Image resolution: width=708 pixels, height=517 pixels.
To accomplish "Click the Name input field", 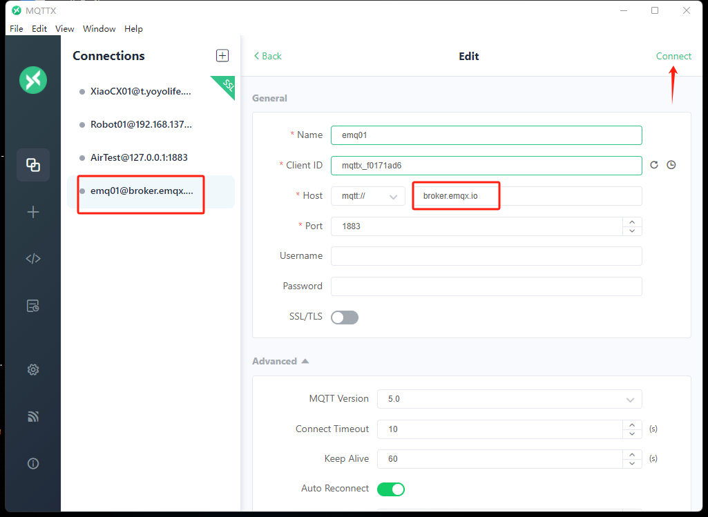I will tap(486, 135).
